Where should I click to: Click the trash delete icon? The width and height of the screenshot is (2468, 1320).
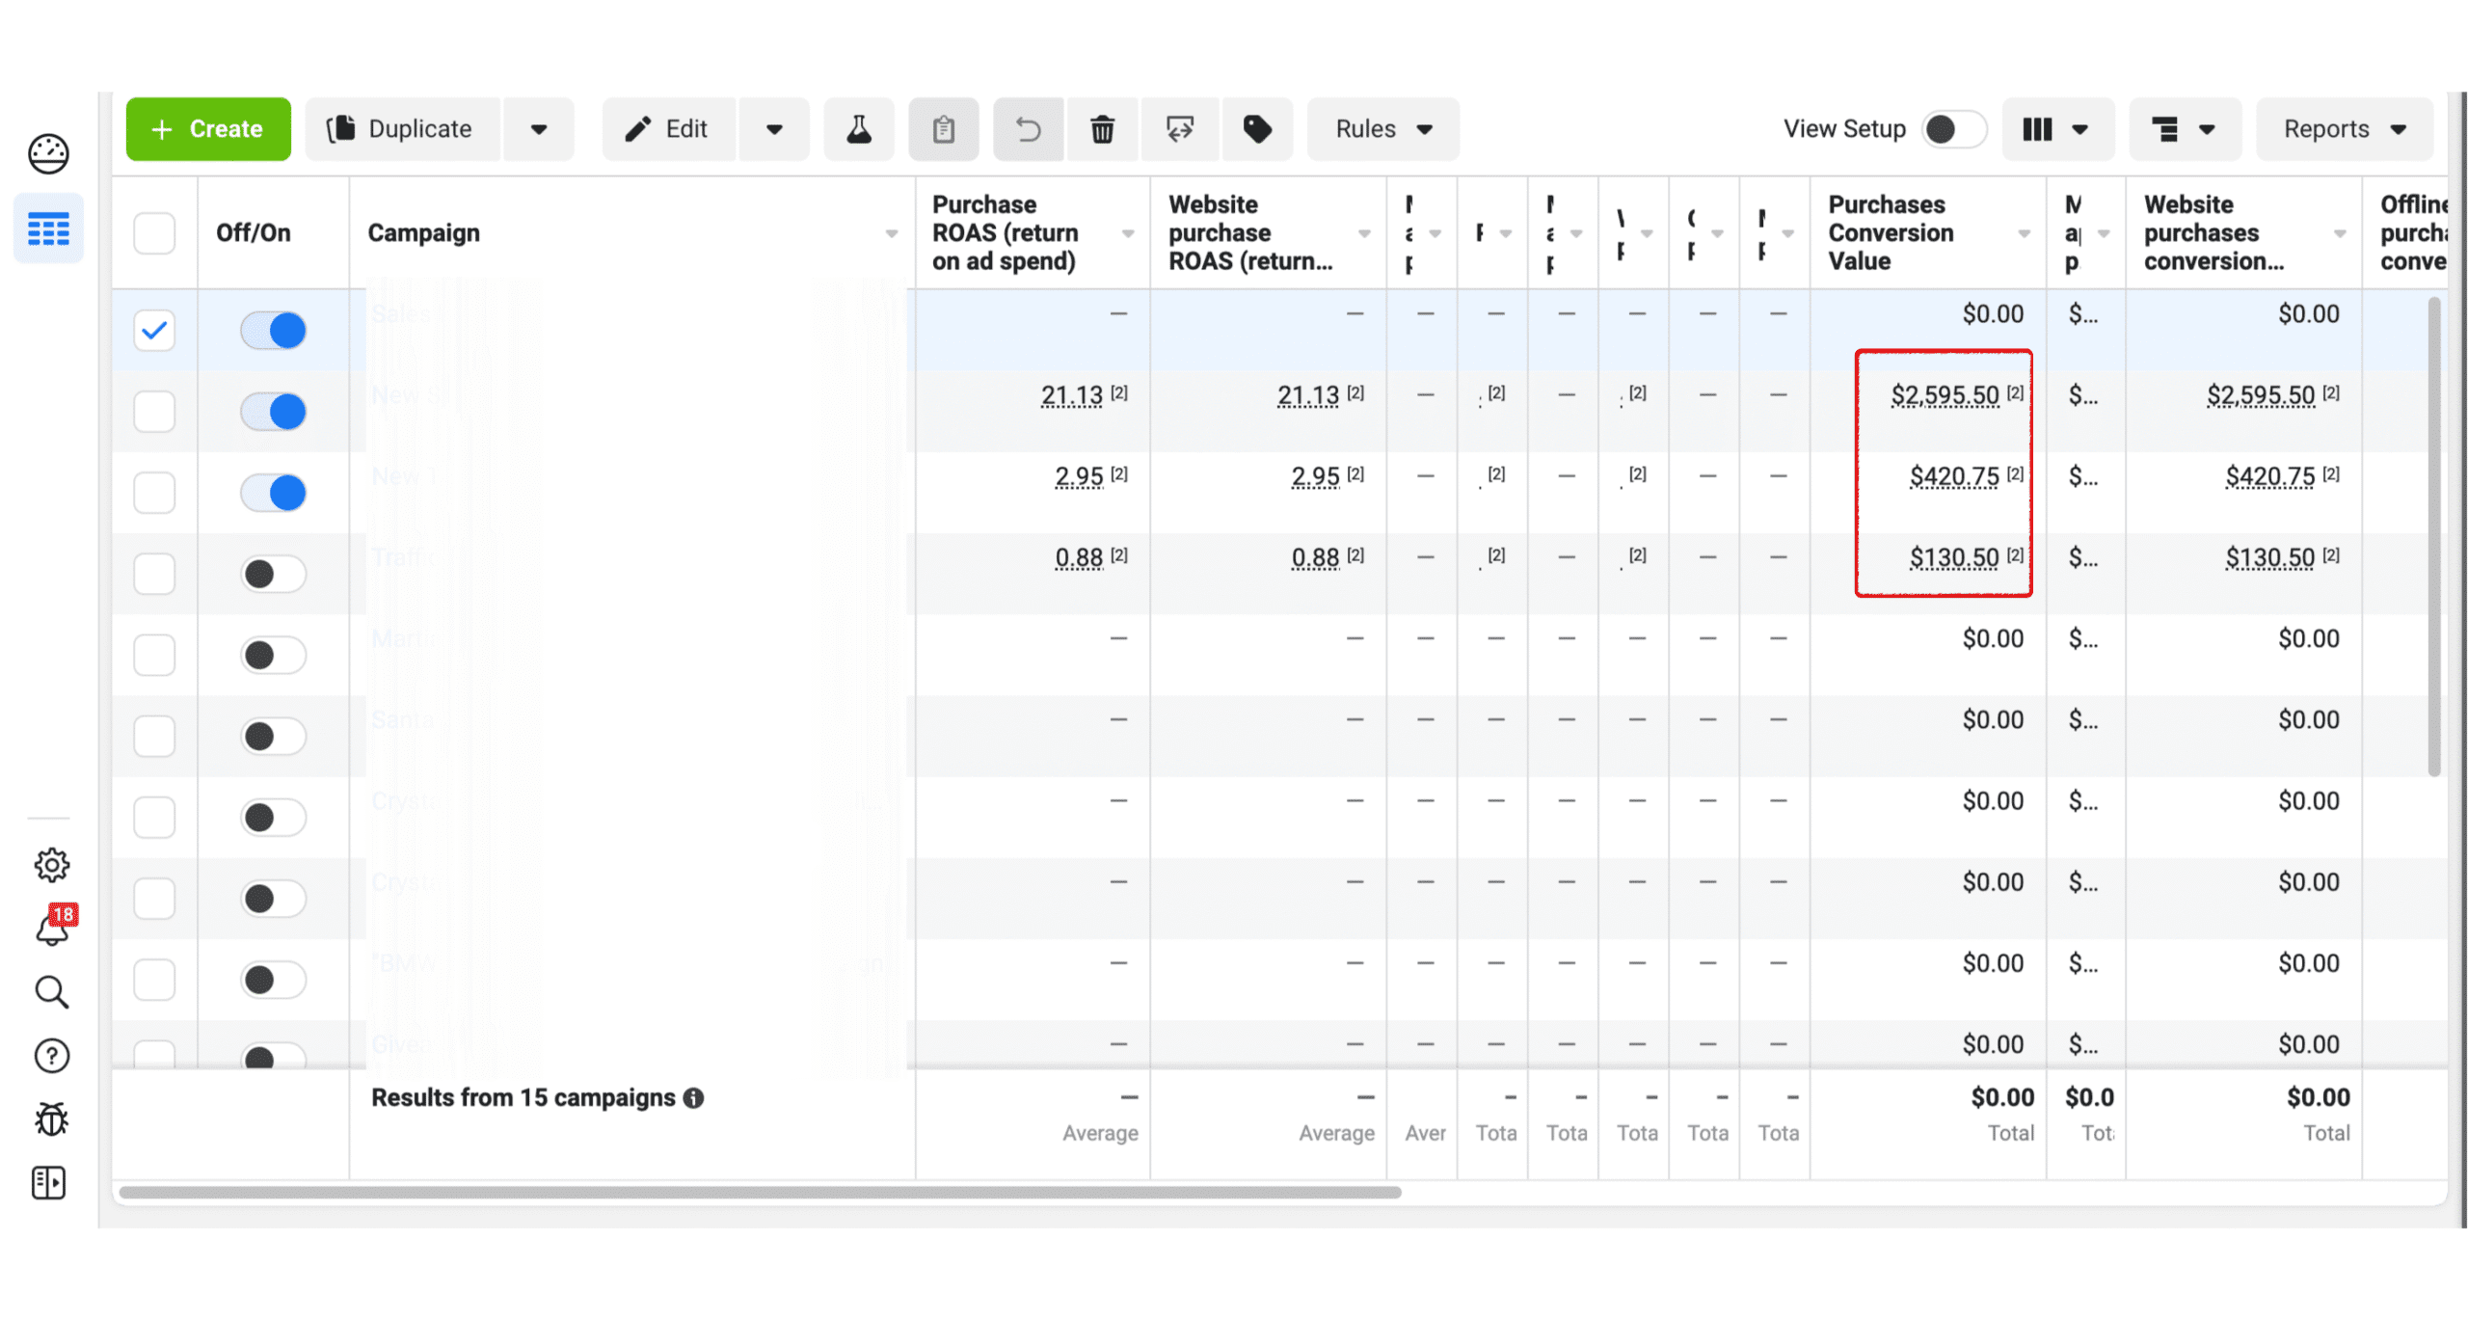pos(1101,129)
